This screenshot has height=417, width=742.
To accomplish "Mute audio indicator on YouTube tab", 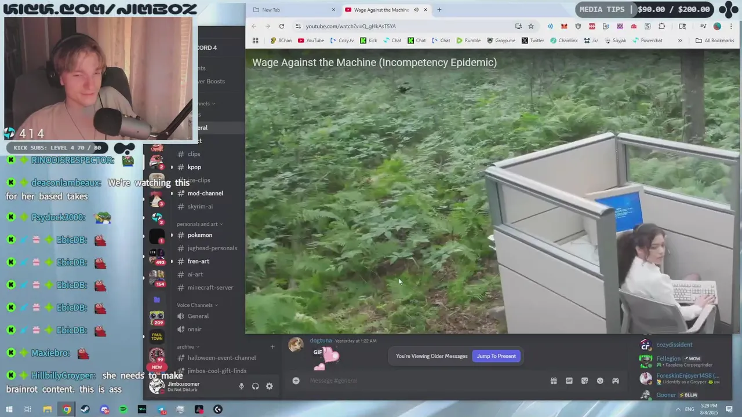I will click(416, 10).
